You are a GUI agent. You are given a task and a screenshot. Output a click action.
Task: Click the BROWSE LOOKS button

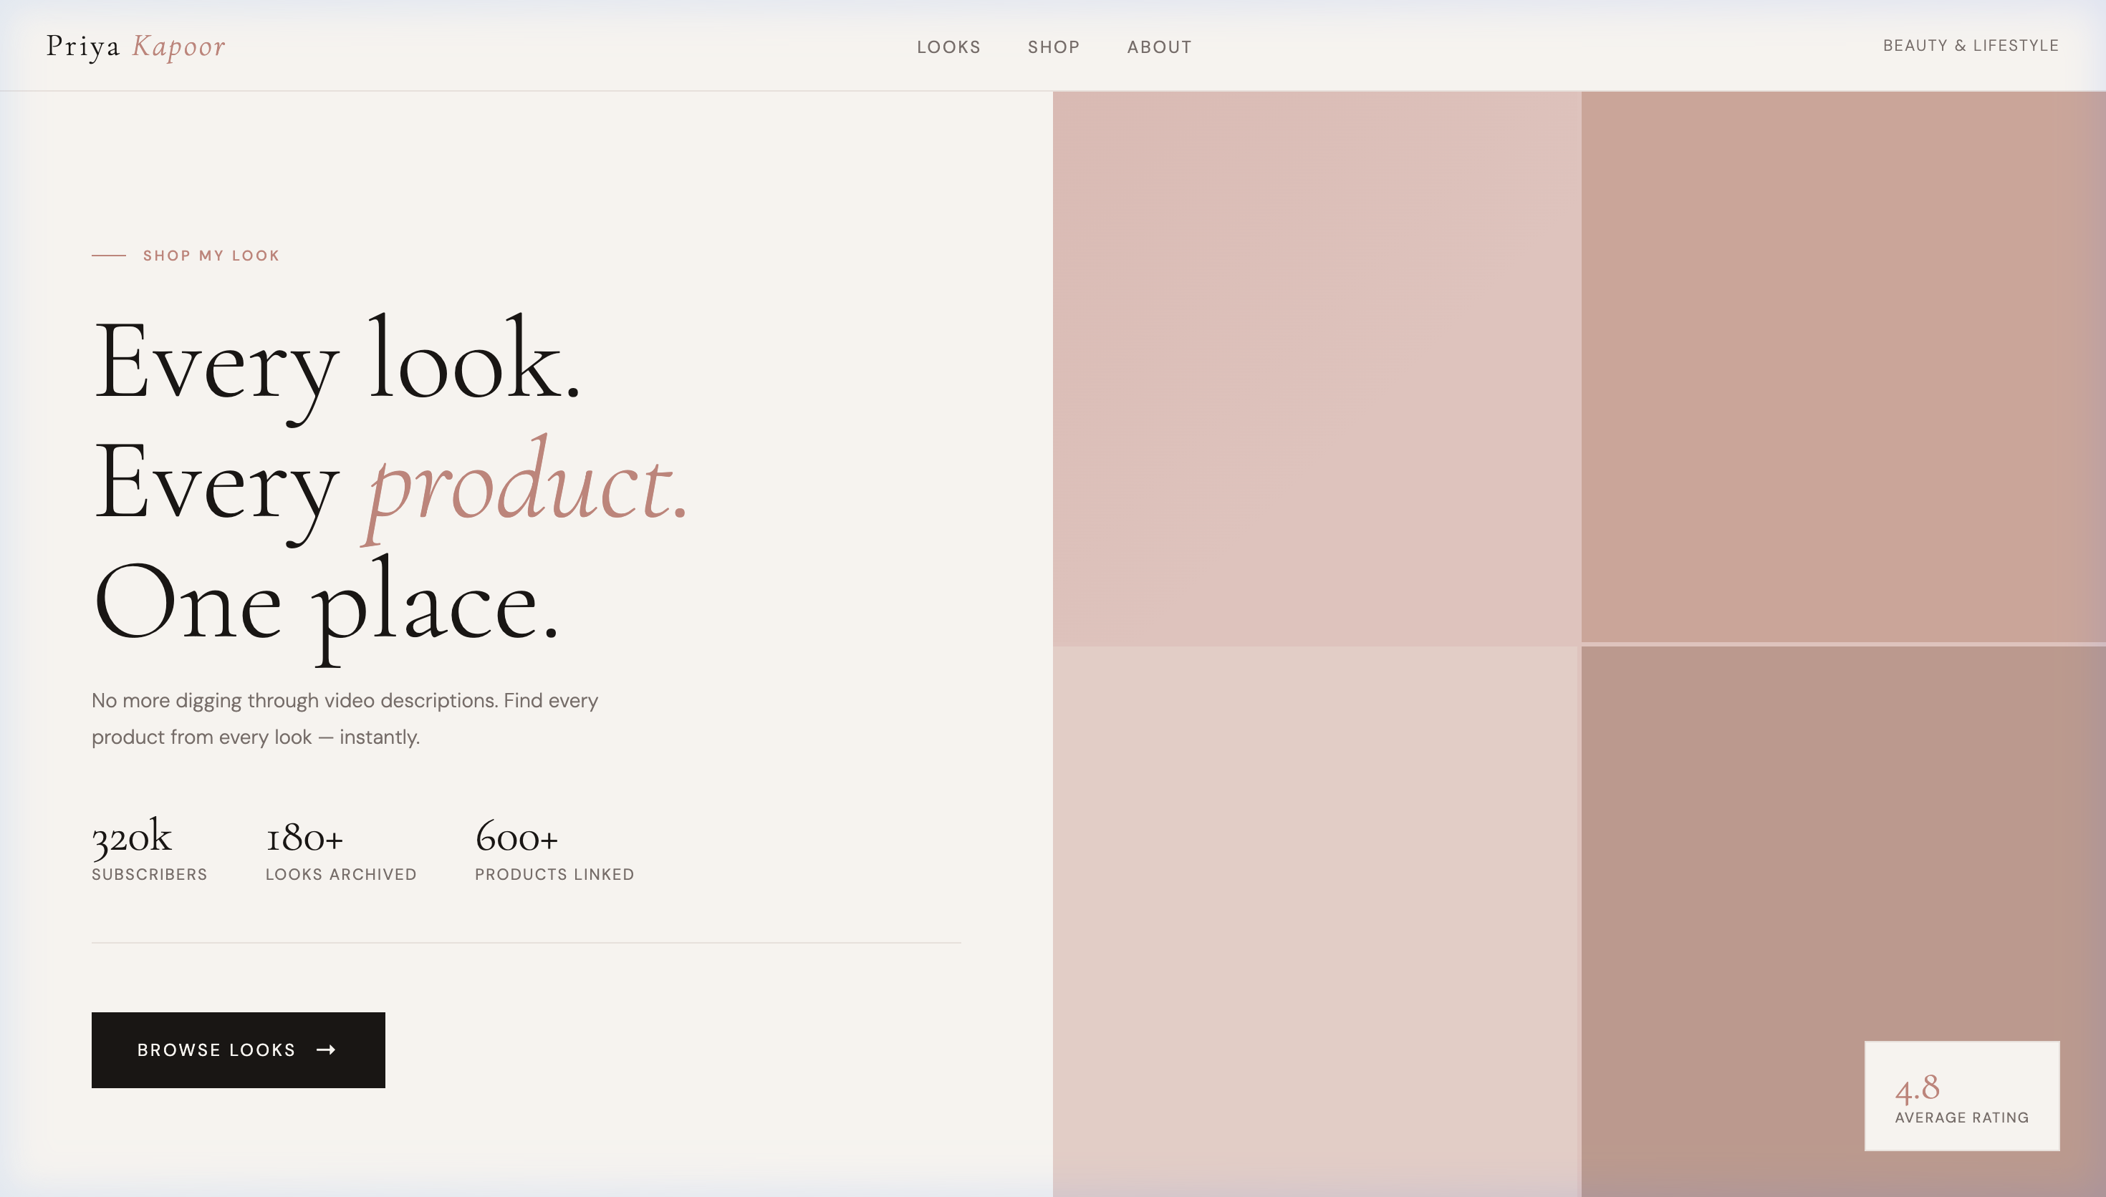click(x=238, y=1050)
